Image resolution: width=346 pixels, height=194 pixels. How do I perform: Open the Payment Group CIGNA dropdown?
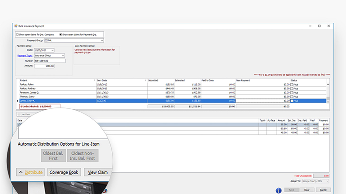101,41
